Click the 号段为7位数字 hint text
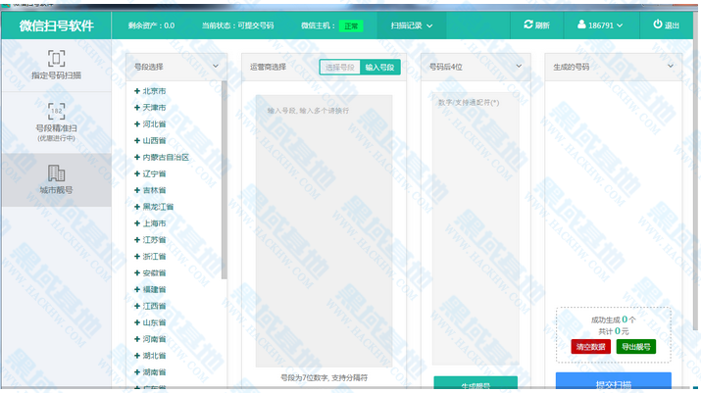 (324, 377)
